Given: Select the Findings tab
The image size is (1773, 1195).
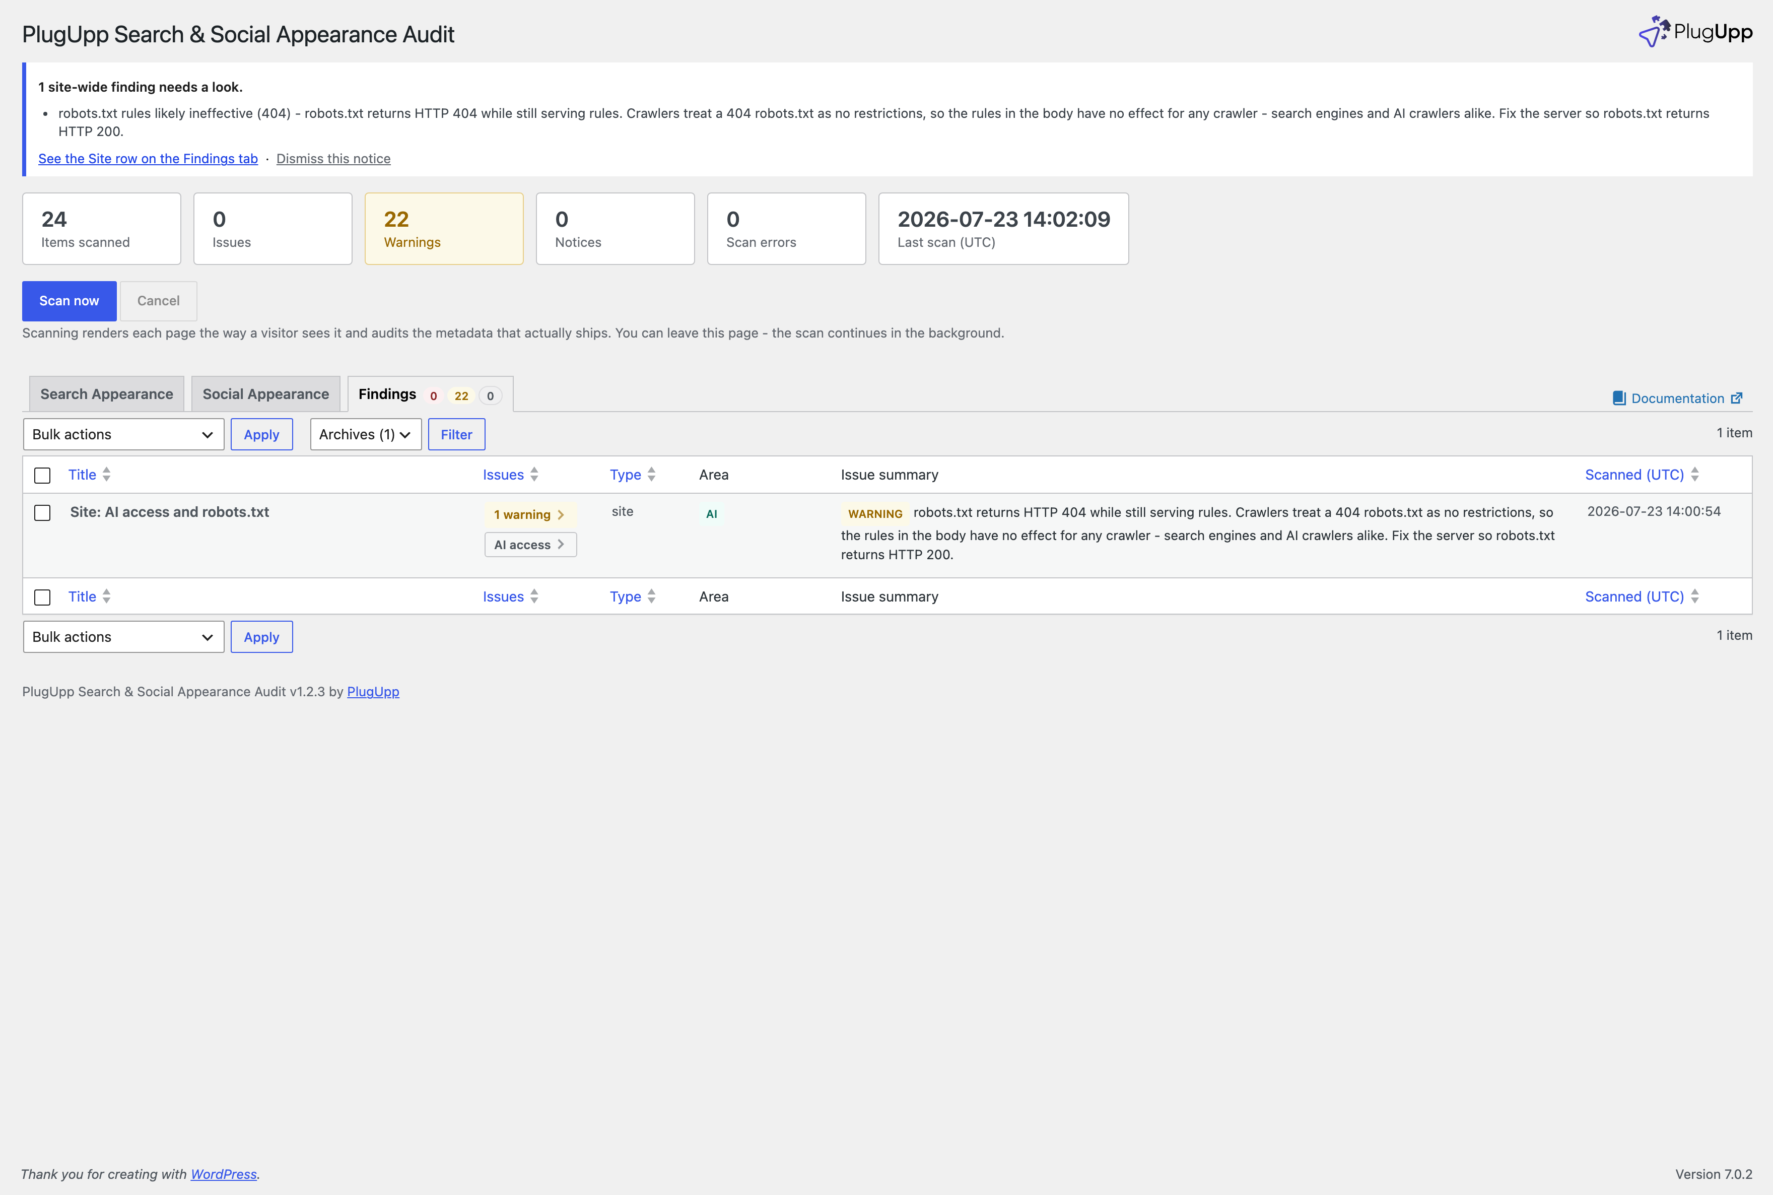Looking at the screenshot, I should click(387, 394).
